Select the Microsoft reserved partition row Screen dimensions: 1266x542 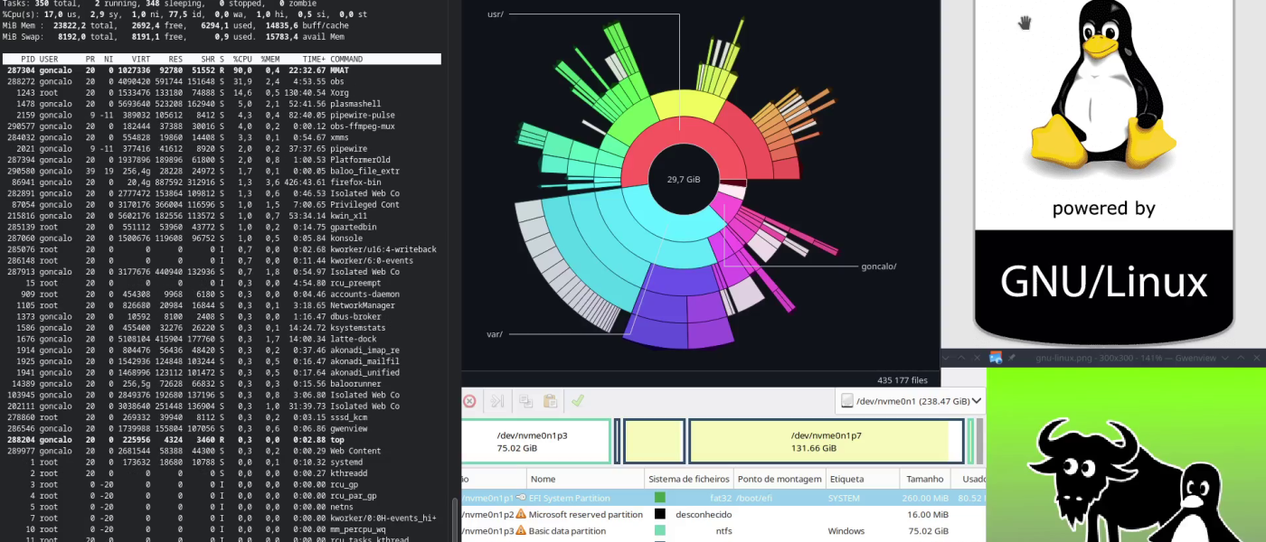click(586, 514)
